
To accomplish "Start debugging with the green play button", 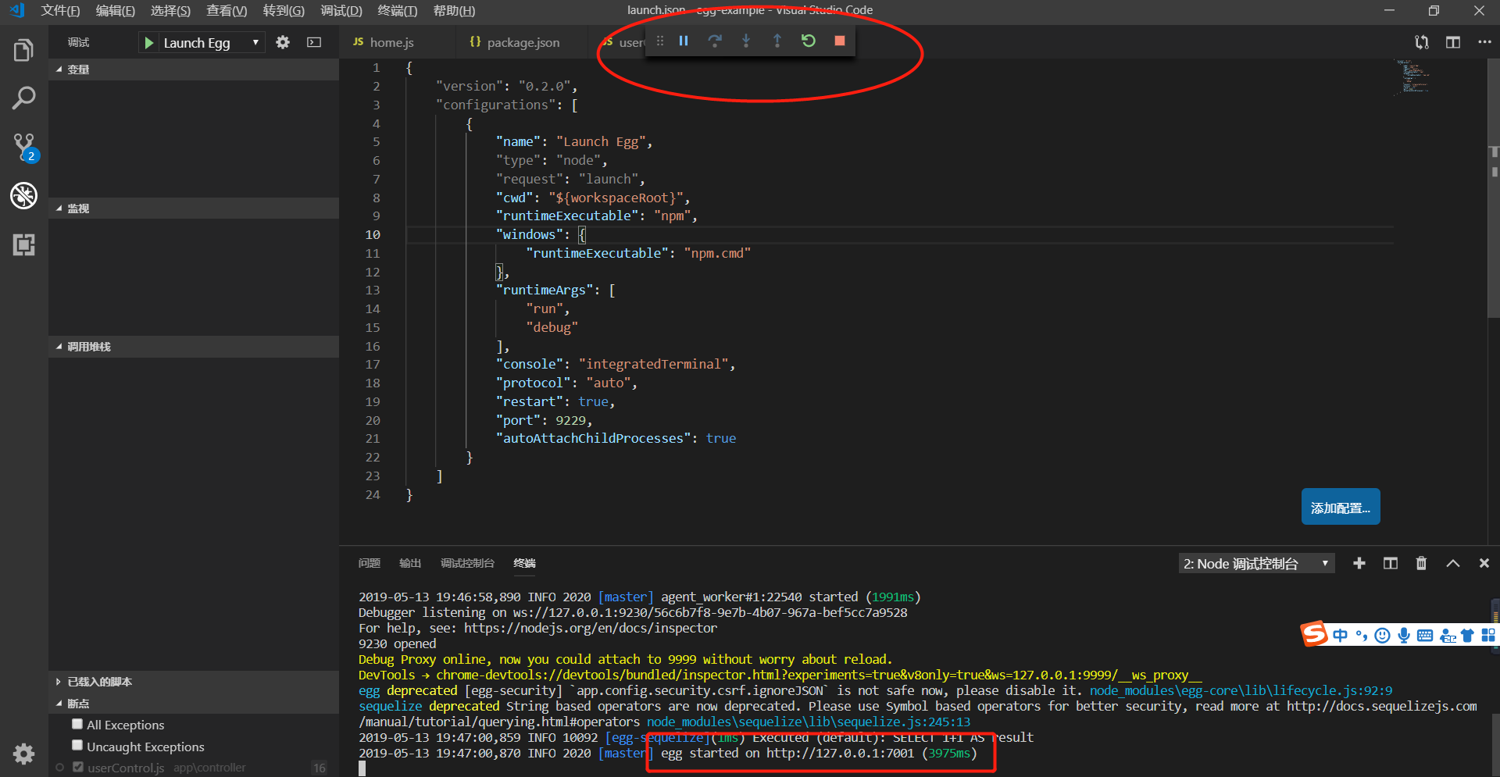I will (148, 43).
